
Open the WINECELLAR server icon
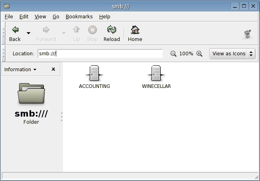coord(156,73)
